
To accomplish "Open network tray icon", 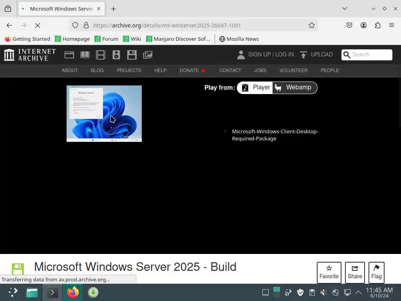I will [x=335, y=292].
